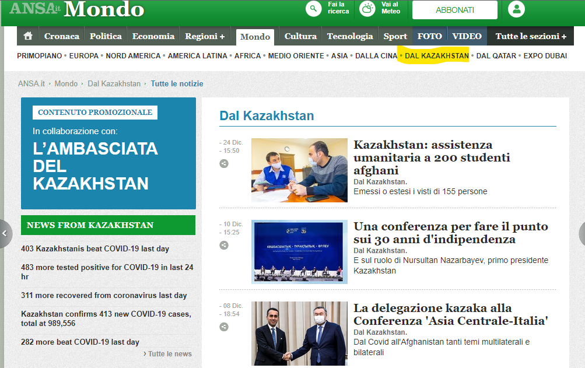Click Tutte le notizie breadcrumb link
The width and height of the screenshot is (585, 368).
[x=177, y=83]
